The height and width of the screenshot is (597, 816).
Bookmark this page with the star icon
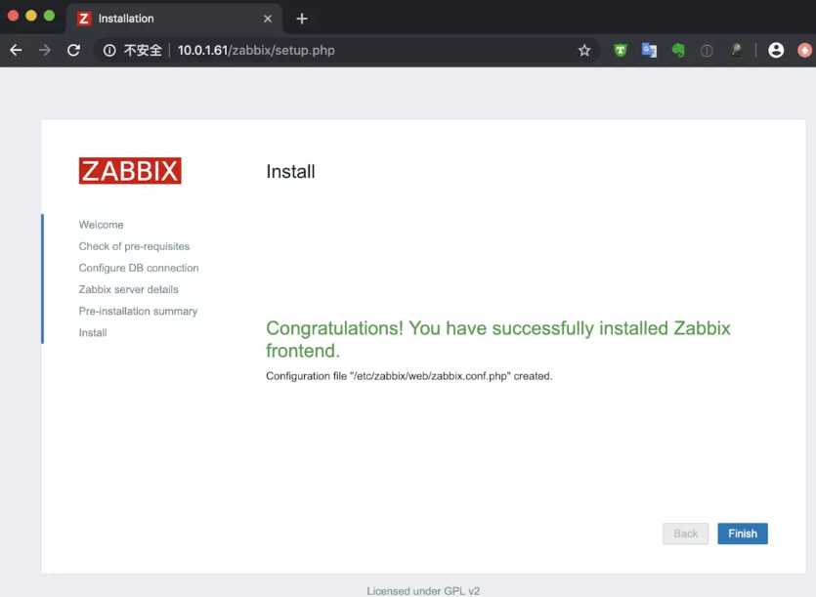[x=584, y=51]
